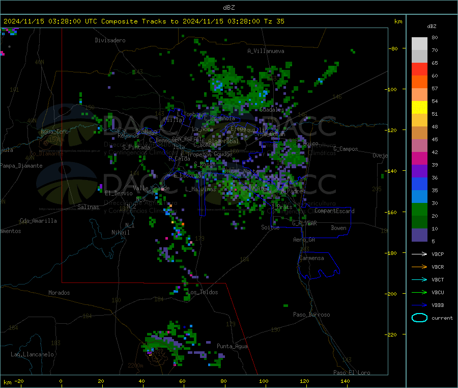
Task: Click the 'Morados' map label
Action: 60,293
